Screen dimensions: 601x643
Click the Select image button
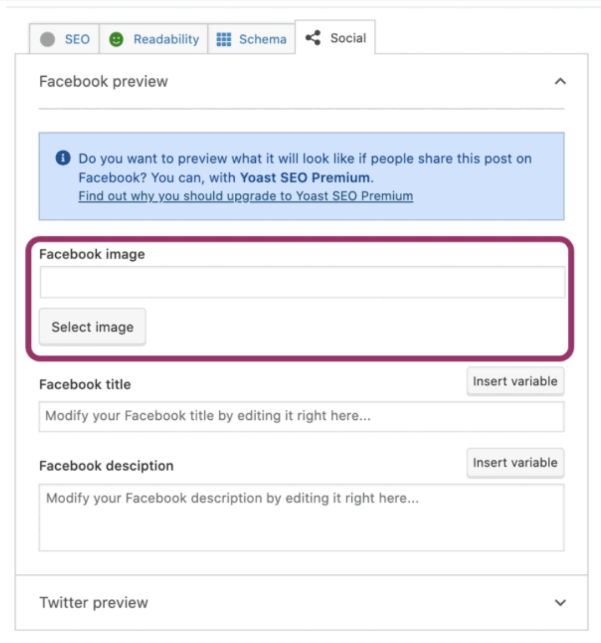pyautogui.click(x=93, y=327)
